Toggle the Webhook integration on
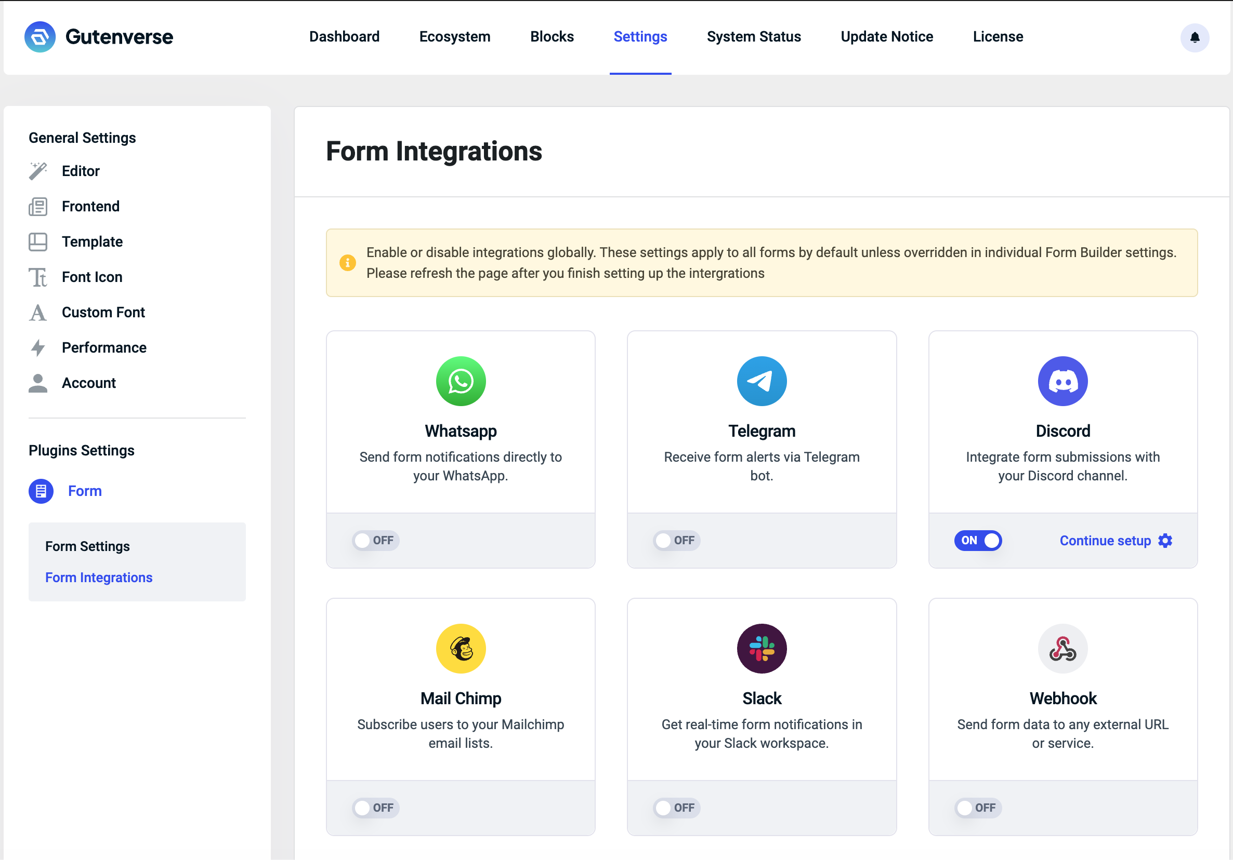Viewport: 1233px width, 860px height. click(978, 808)
